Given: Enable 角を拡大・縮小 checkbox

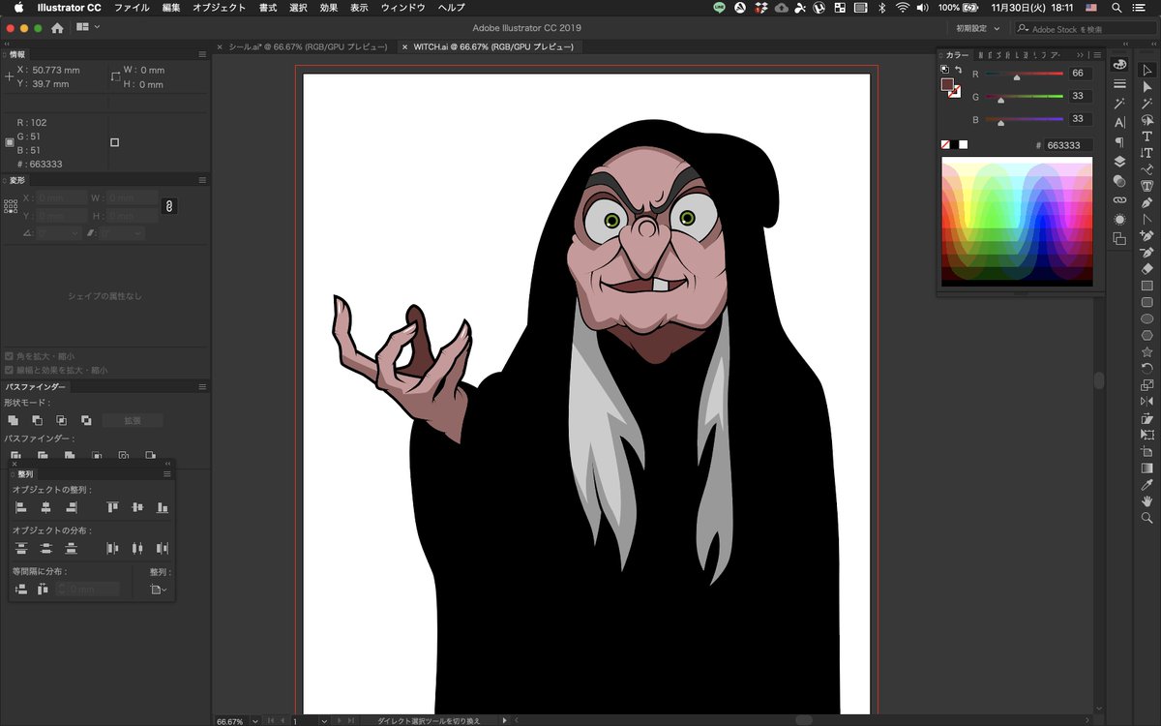Looking at the screenshot, I should [10, 356].
